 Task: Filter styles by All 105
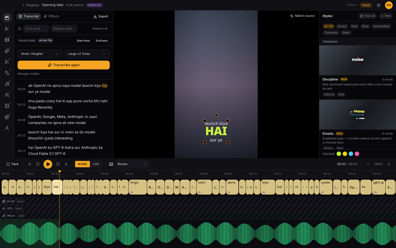329,26
